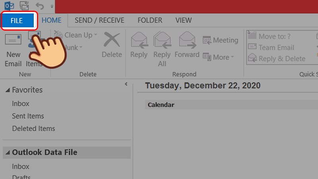Select the Team Email quick step
Image resolution: width=318 pixels, height=179 pixels.
click(271, 47)
